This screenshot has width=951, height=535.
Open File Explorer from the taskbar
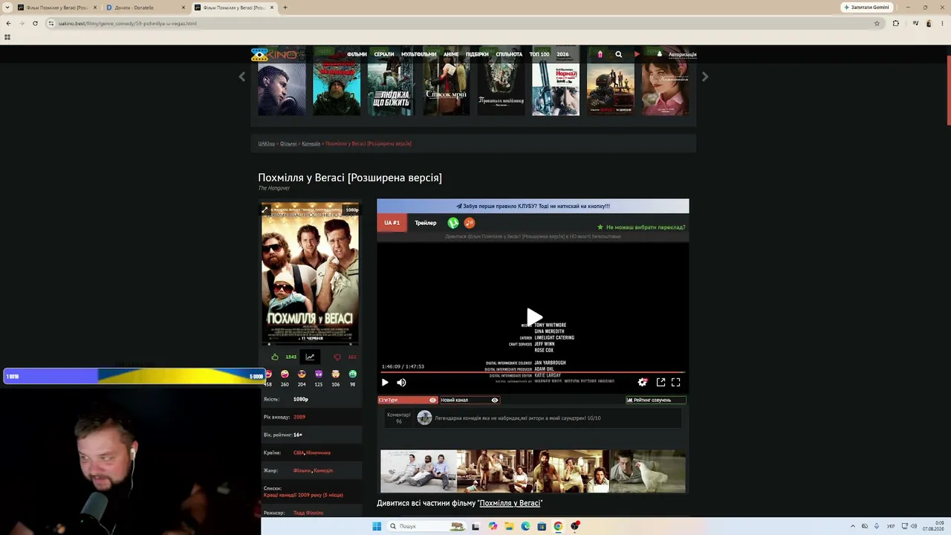[x=509, y=526]
